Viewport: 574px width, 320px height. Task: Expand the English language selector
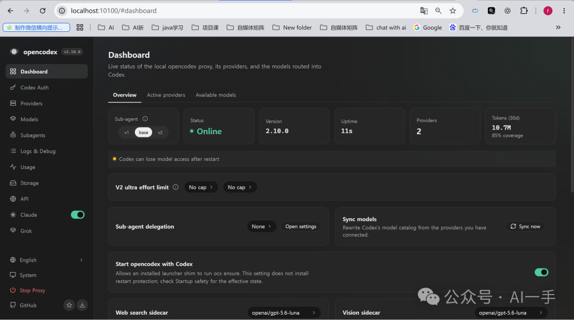[46, 260]
